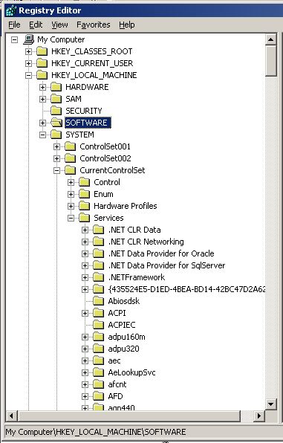Screen dimensions: 283x443
Task: Click the ACPIEC folder icon
Action: pyautogui.click(x=99, y=324)
